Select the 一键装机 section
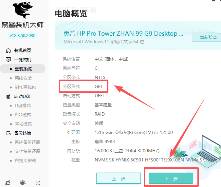Viewport: 221px width, 187px height. point(23,60)
